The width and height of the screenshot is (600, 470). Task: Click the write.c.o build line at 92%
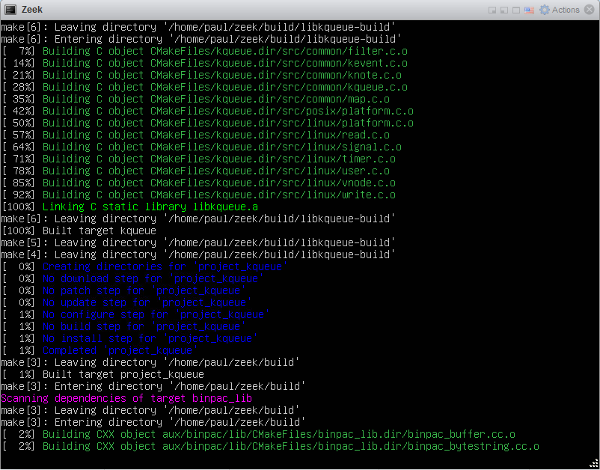pos(198,195)
